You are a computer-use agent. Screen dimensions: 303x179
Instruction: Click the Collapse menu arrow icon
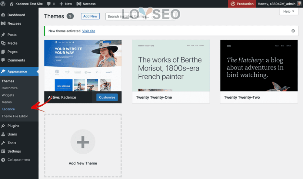pos(3,160)
